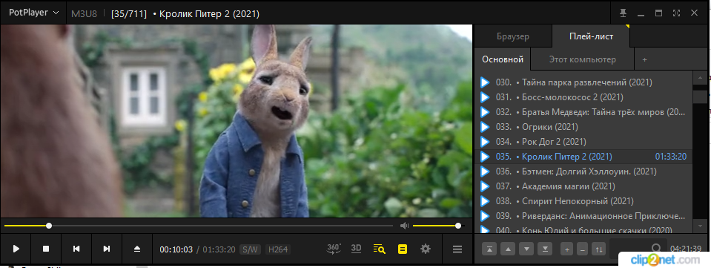The image size is (711, 268).
Task: Select the Основной playlist tab
Action: [503, 59]
